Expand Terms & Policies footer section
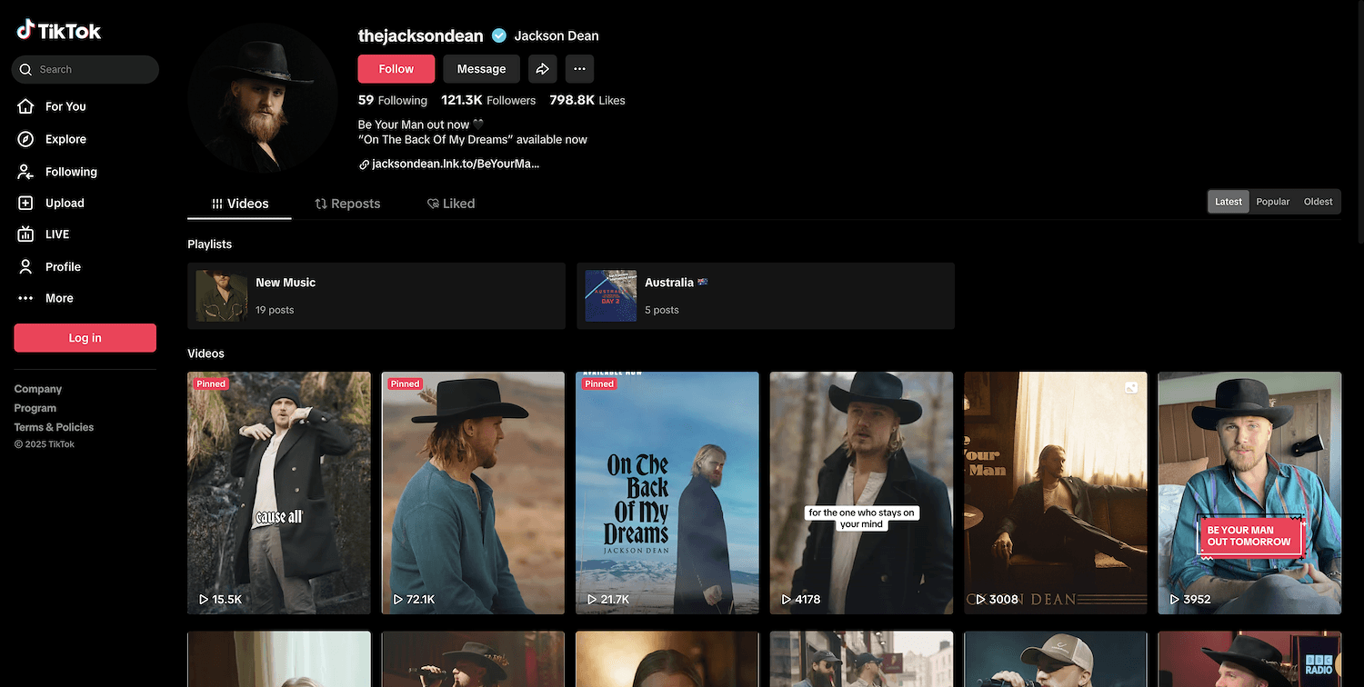Screen dimensions: 1364x687 click(54, 427)
